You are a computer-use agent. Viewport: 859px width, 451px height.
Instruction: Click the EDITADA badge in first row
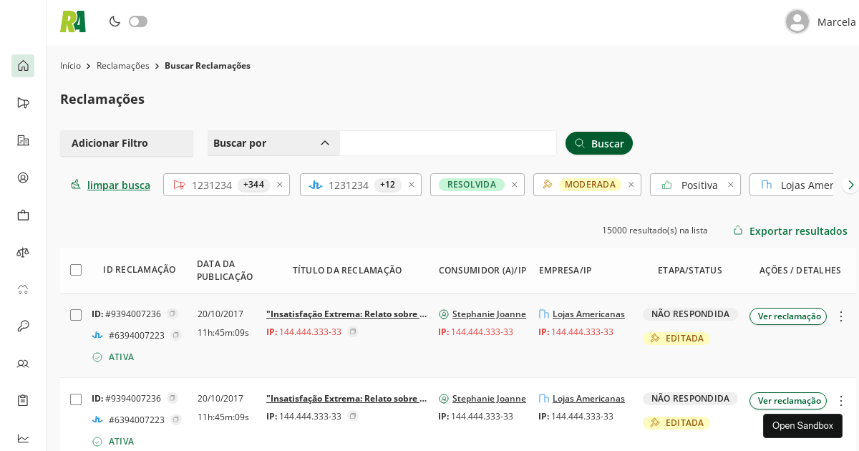point(676,338)
